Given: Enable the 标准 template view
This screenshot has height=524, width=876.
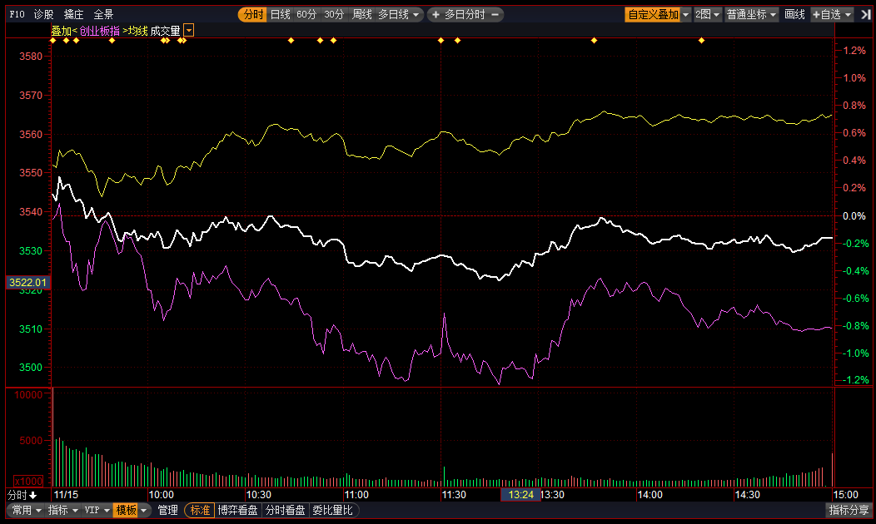Looking at the screenshot, I should point(200,510).
